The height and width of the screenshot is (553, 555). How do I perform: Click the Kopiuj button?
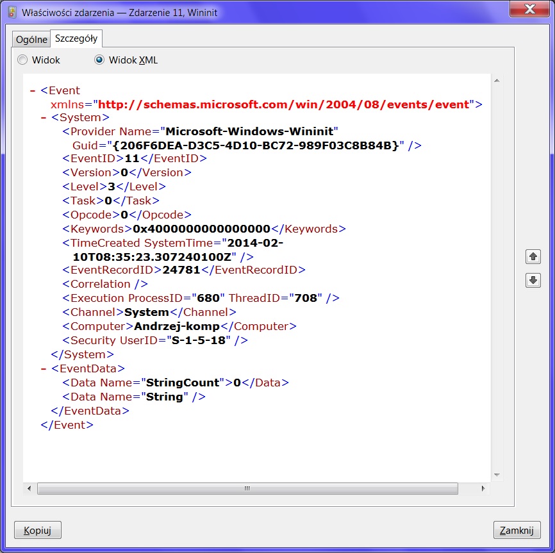[x=38, y=530]
